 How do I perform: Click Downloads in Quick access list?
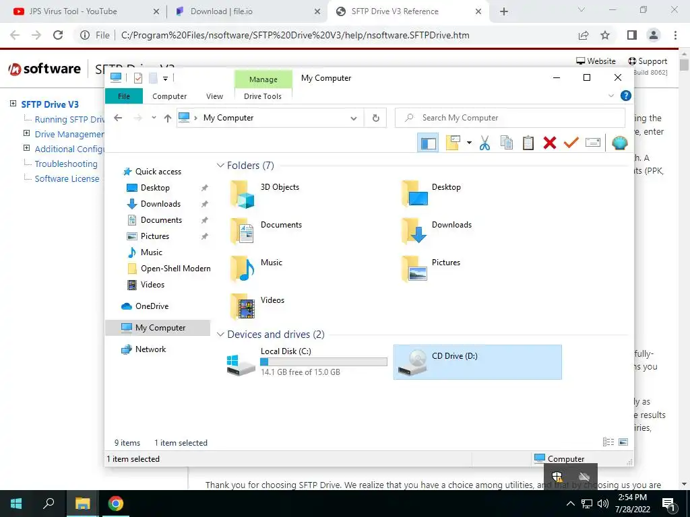pos(160,204)
